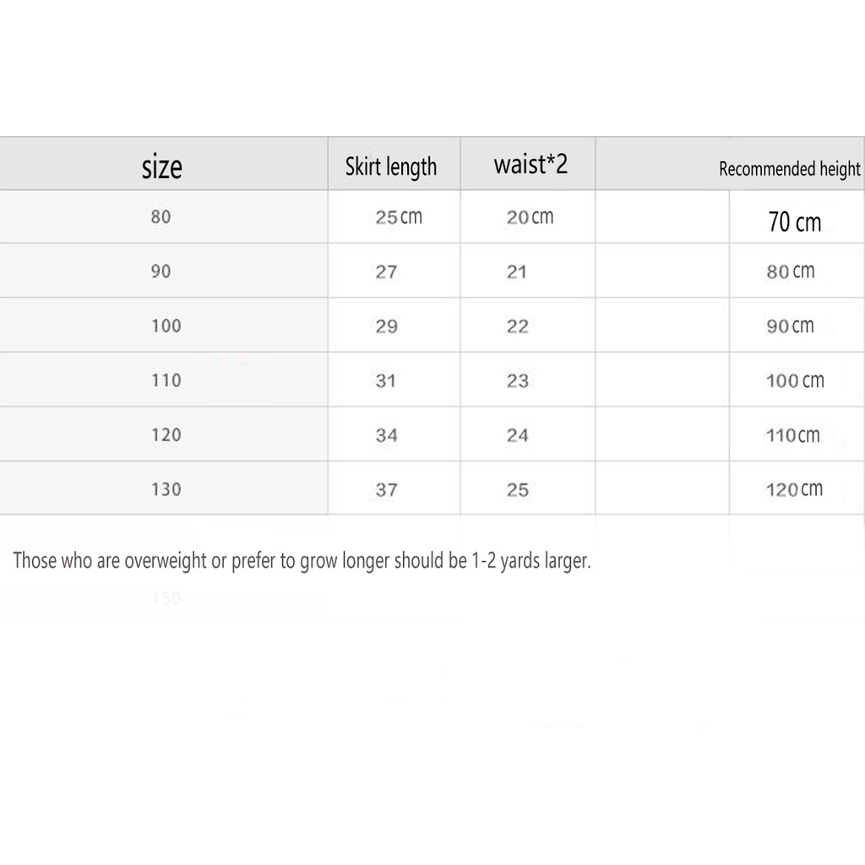Select the size 130 cell
This screenshot has width=865, height=865.
coord(166,489)
